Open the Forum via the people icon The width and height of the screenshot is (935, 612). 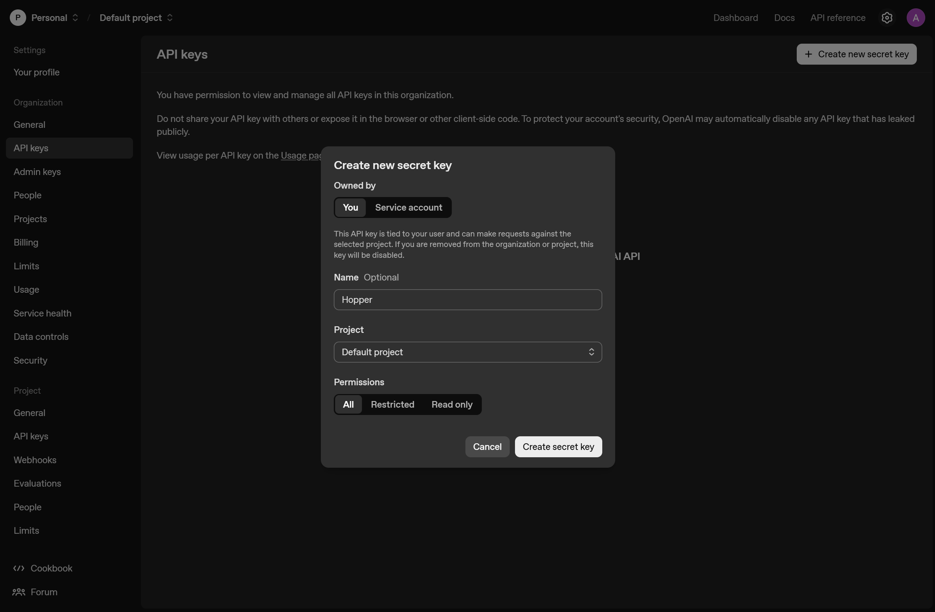[x=18, y=592]
